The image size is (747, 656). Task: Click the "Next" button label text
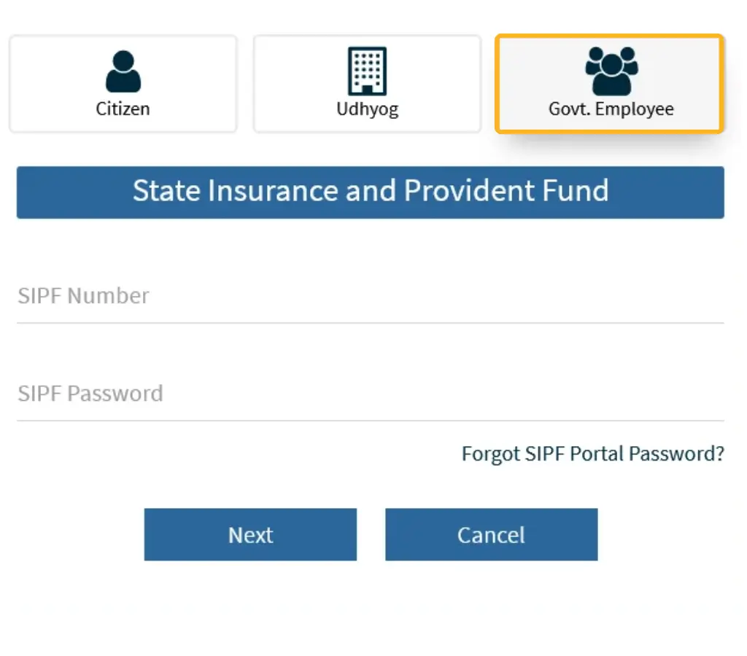tap(250, 535)
